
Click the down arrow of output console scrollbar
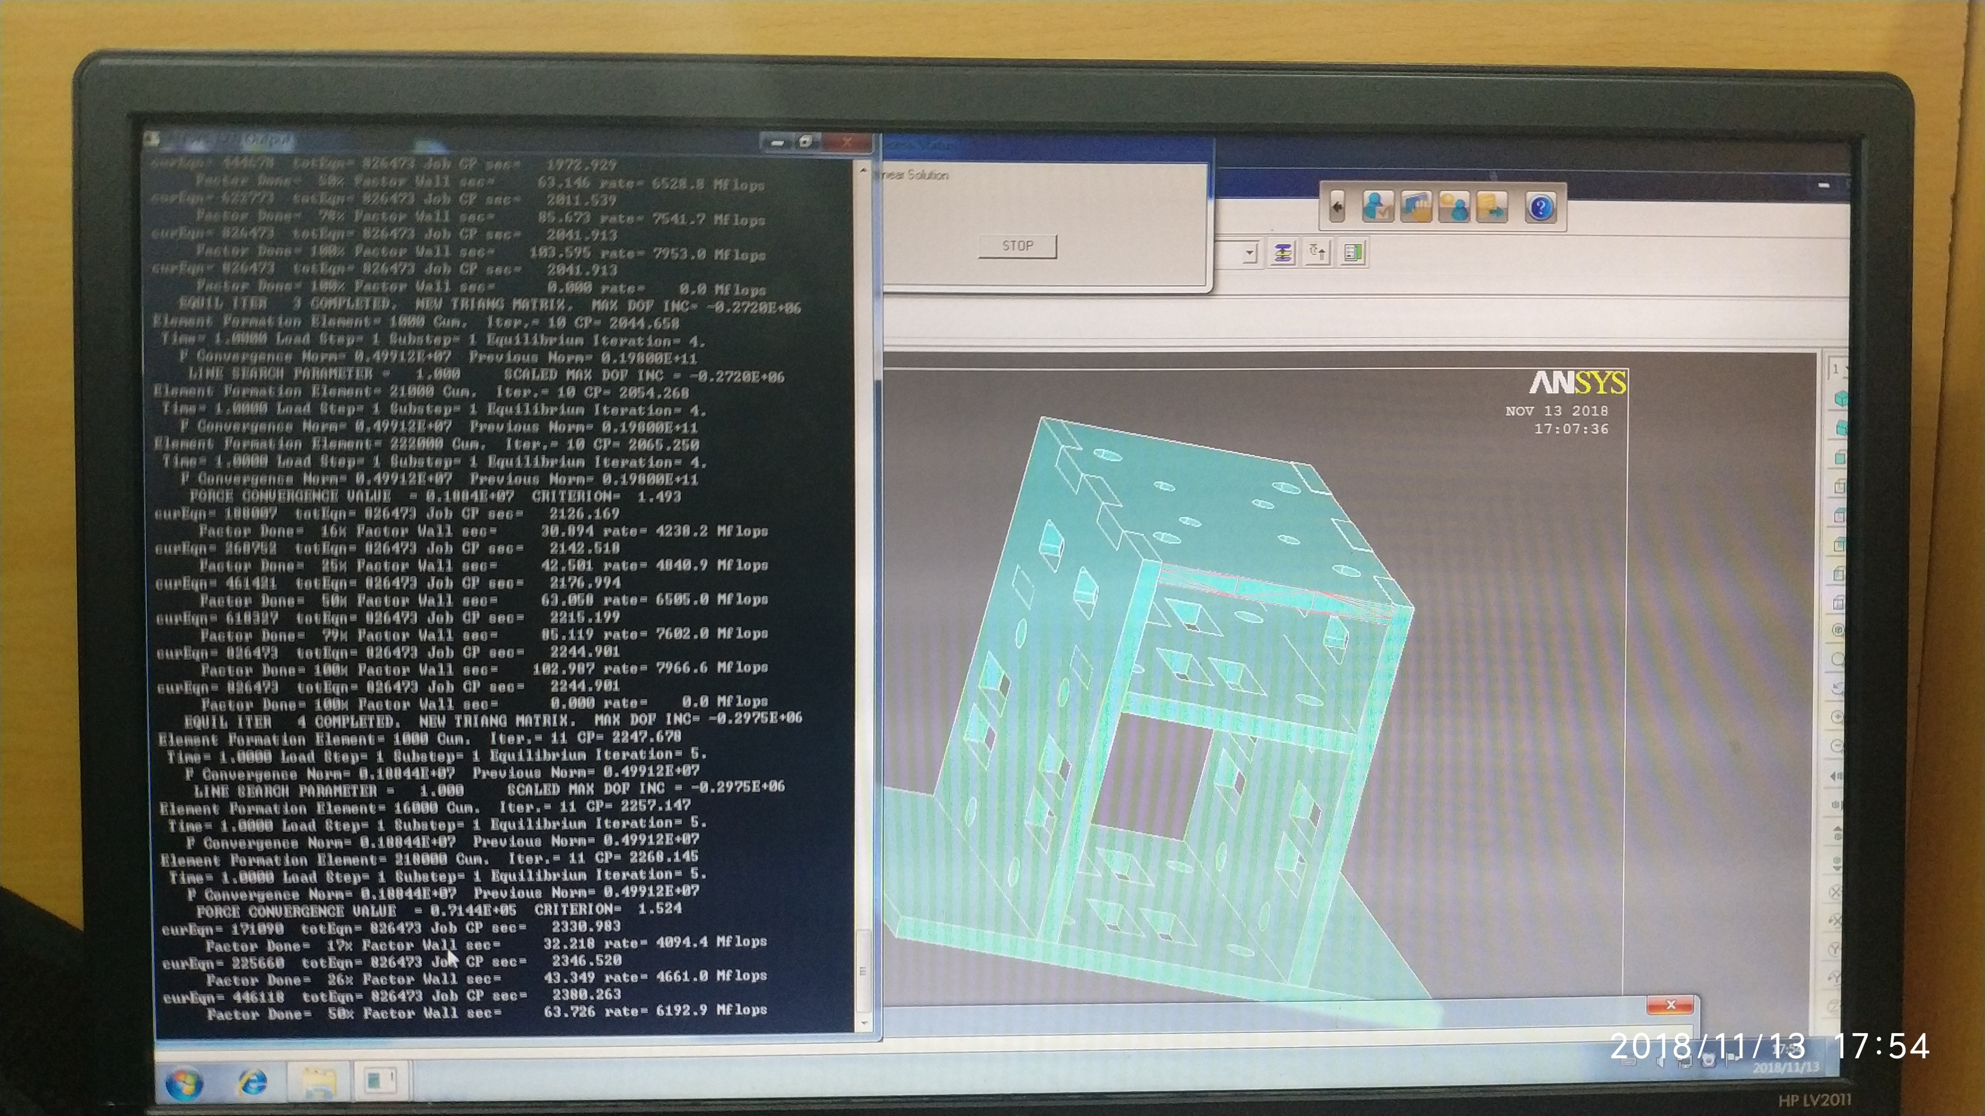pos(864,1023)
